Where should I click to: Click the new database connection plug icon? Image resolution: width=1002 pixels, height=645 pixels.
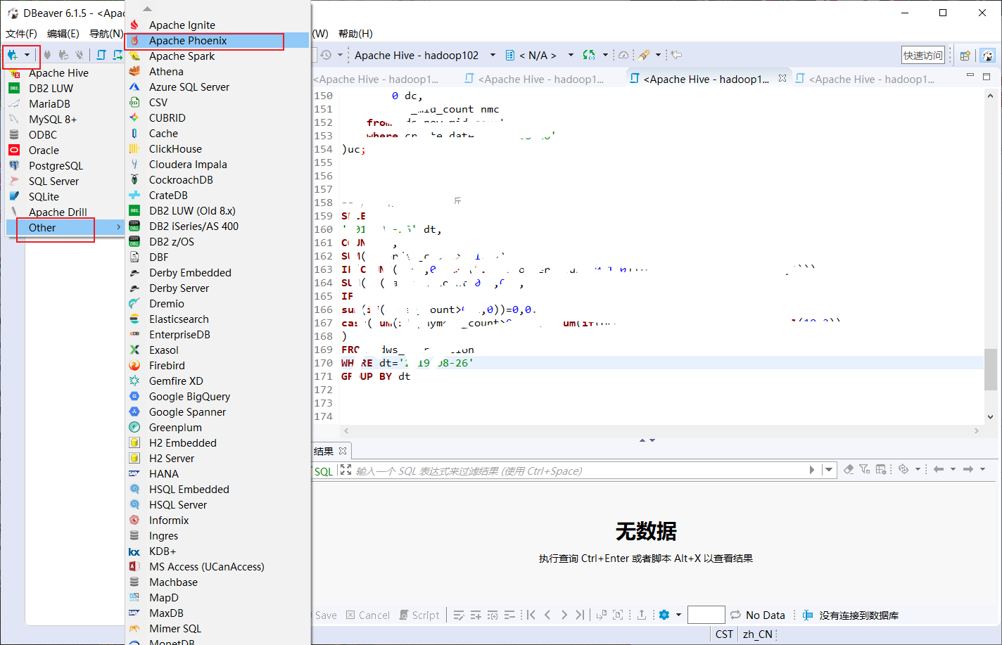[x=13, y=55]
